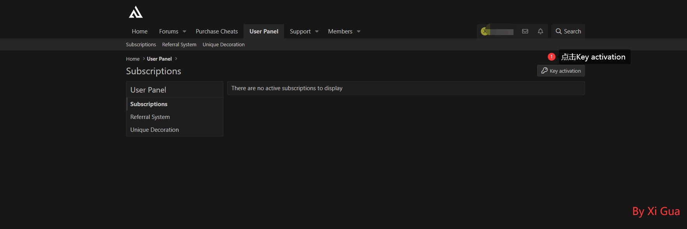Select Subscriptions in the sidebar
687x229 pixels.
(149, 104)
